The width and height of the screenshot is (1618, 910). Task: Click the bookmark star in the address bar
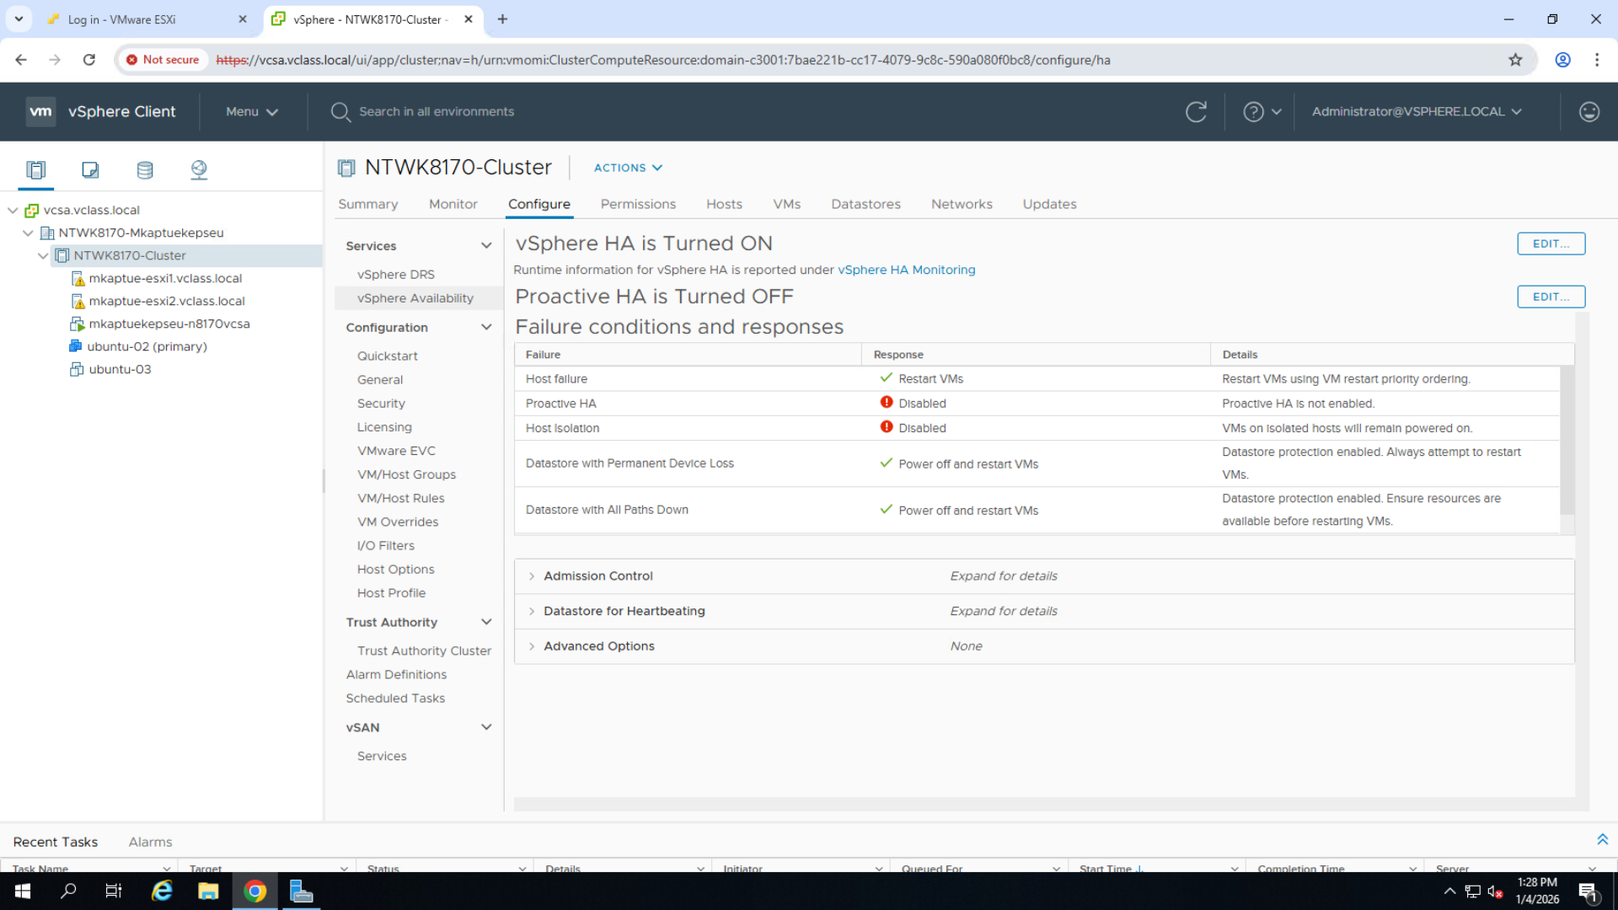(x=1516, y=60)
